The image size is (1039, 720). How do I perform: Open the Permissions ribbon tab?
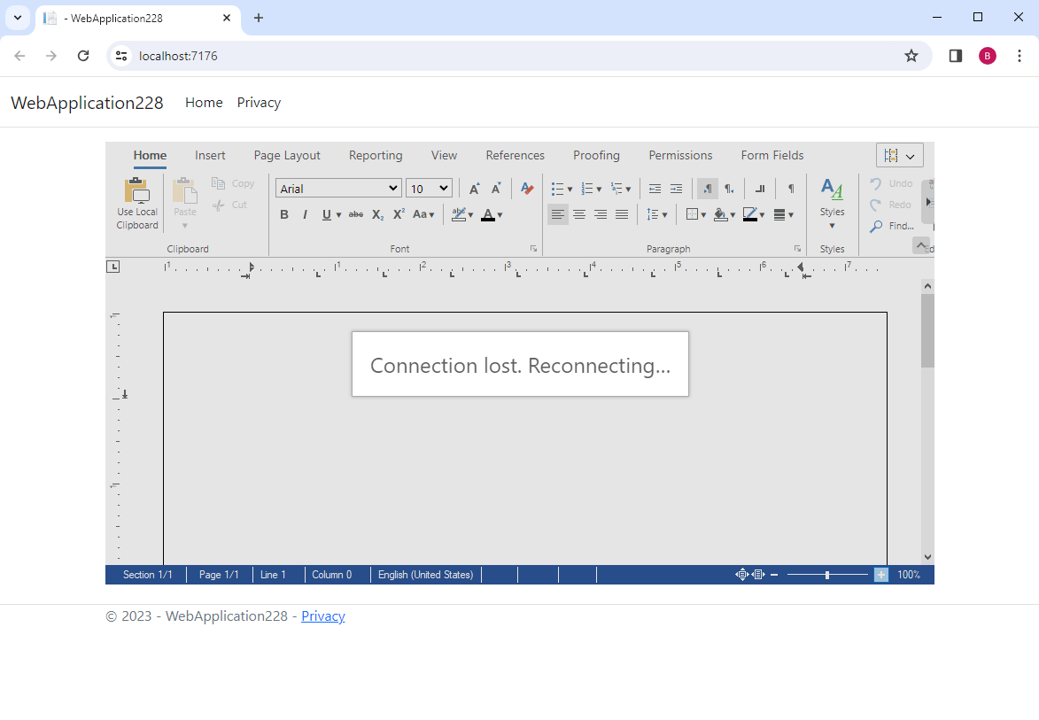(680, 156)
